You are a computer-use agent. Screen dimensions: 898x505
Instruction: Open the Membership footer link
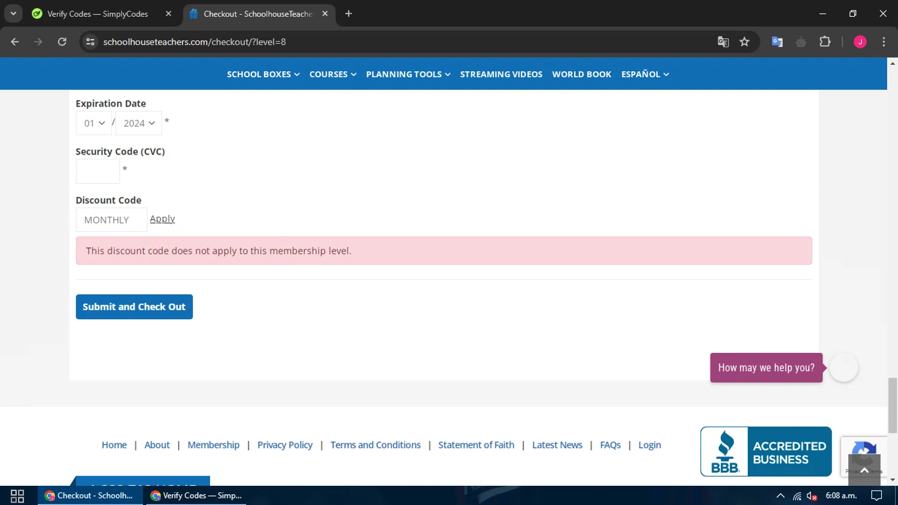coord(214,445)
